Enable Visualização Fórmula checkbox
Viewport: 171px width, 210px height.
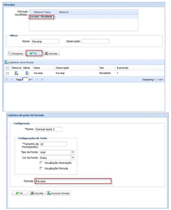click(x=41, y=168)
